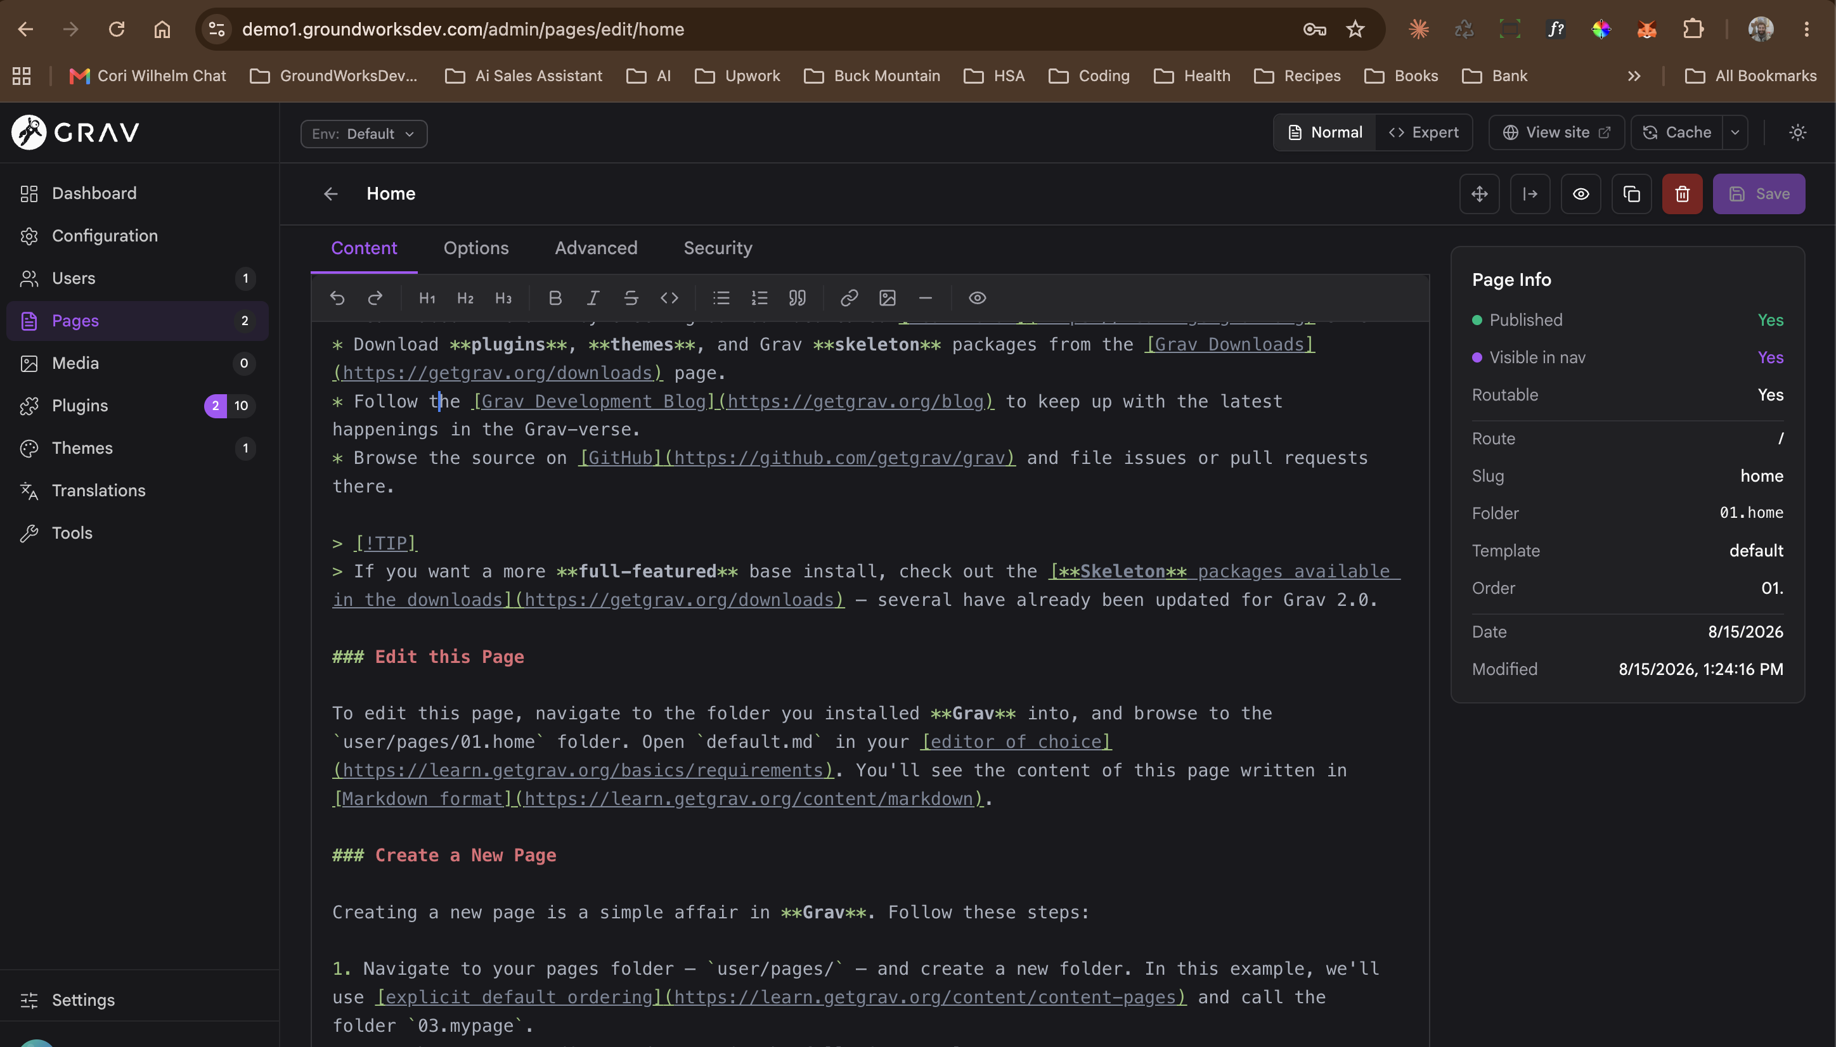1836x1047 pixels.
Task: Open the browser Extensions puzzle icon
Action: pyautogui.click(x=1693, y=30)
